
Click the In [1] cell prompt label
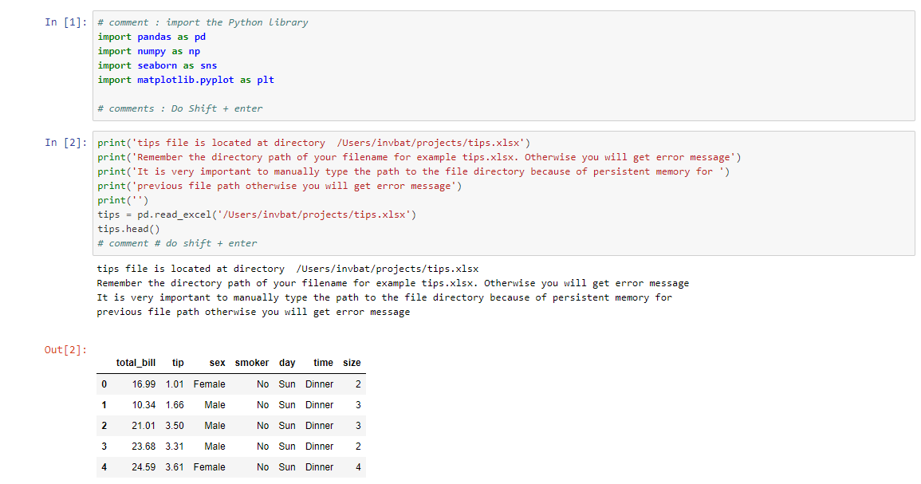click(x=65, y=22)
